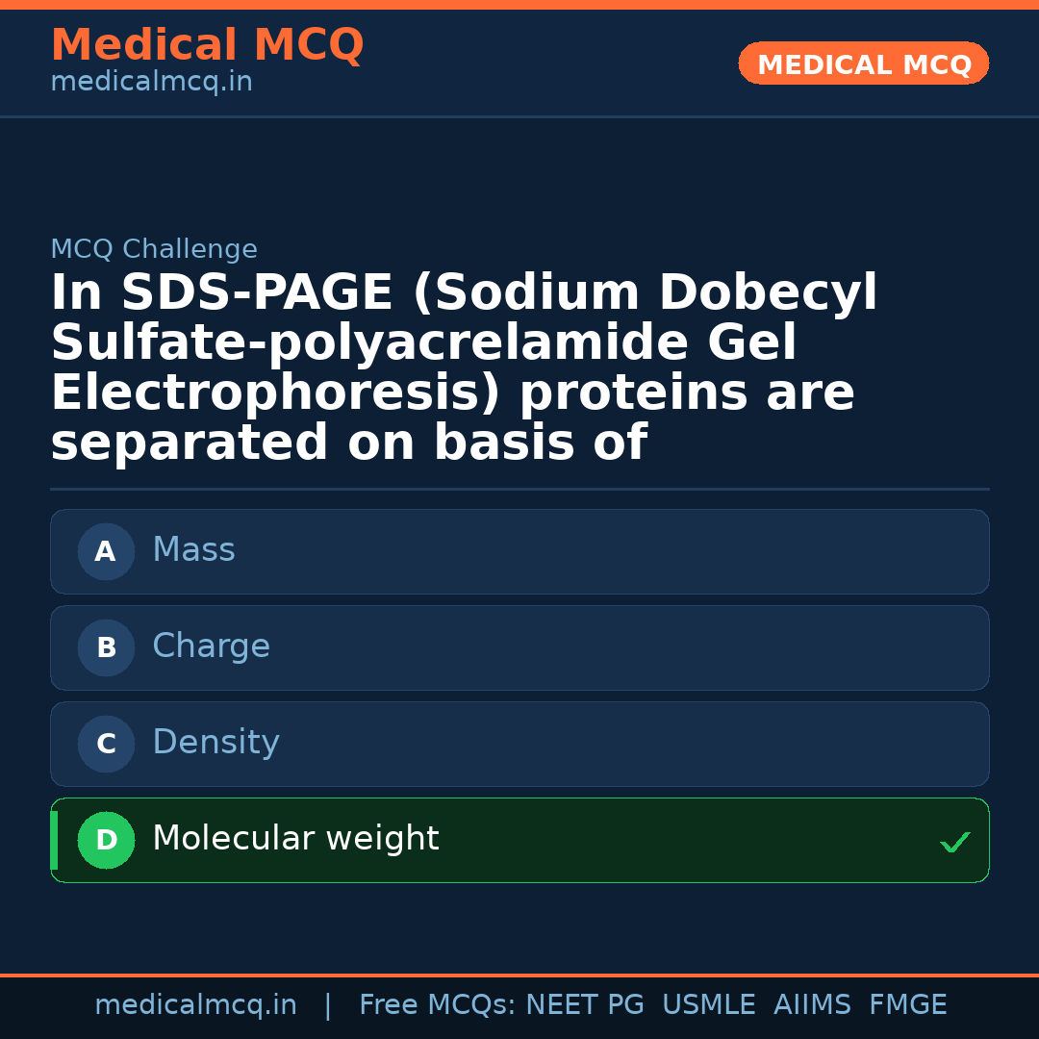Click the Free MCQs footer text
This screenshot has width=1039, height=1039.
(x=437, y=1005)
